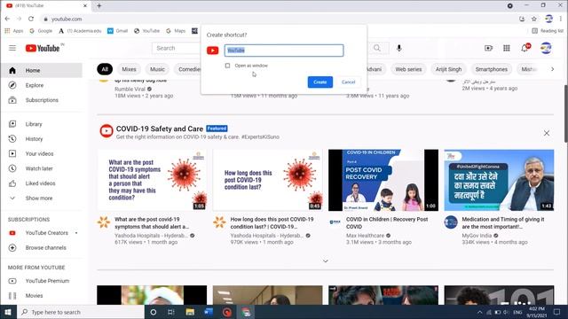
Task: Open the account avatar menu
Action: pos(546,48)
